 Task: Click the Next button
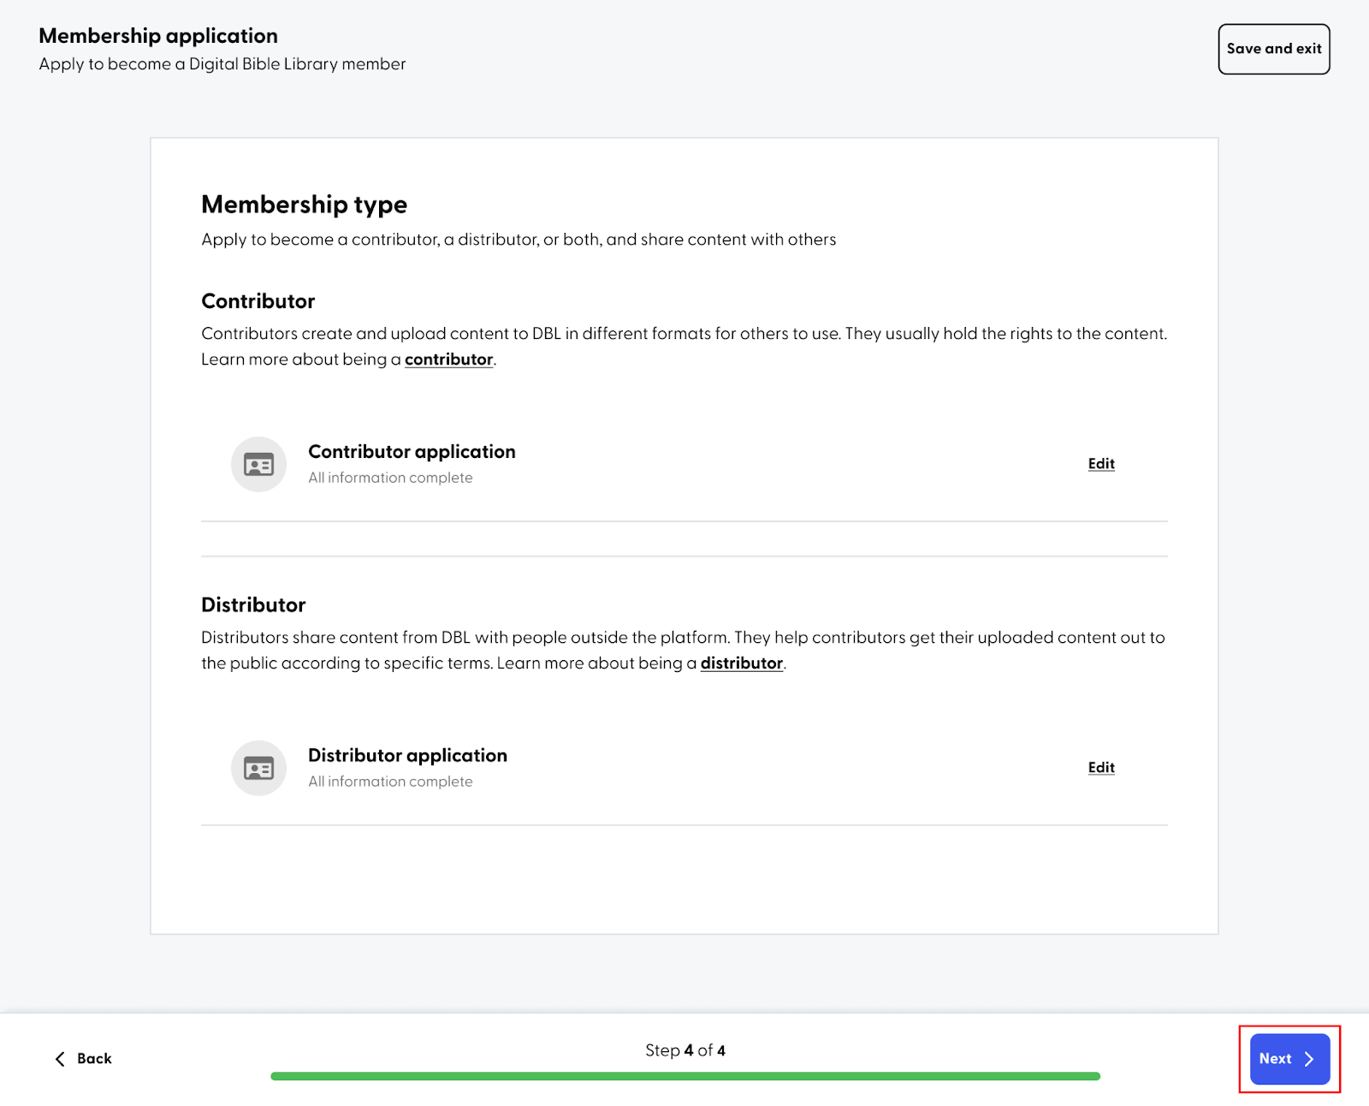1289,1059
